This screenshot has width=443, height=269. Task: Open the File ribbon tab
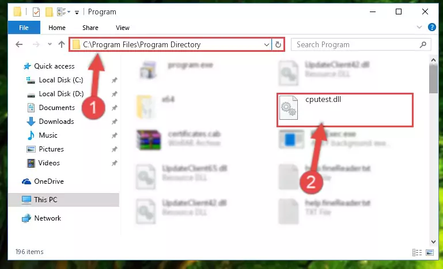[x=24, y=28]
